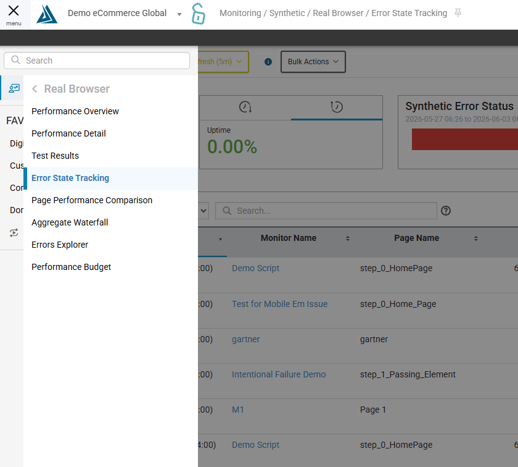
Task: Open Aggregate Waterfall menu item
Action: tap(70, 222)
